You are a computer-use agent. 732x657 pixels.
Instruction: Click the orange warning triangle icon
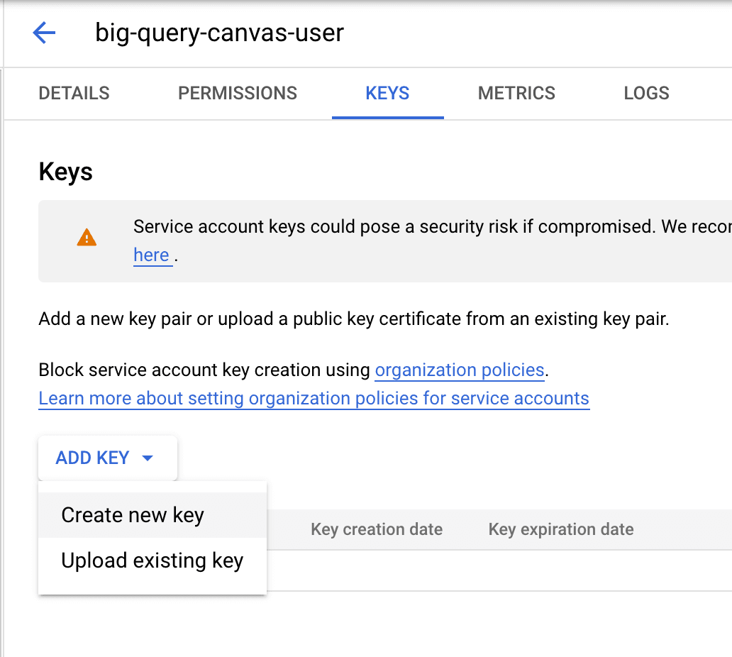87,237
